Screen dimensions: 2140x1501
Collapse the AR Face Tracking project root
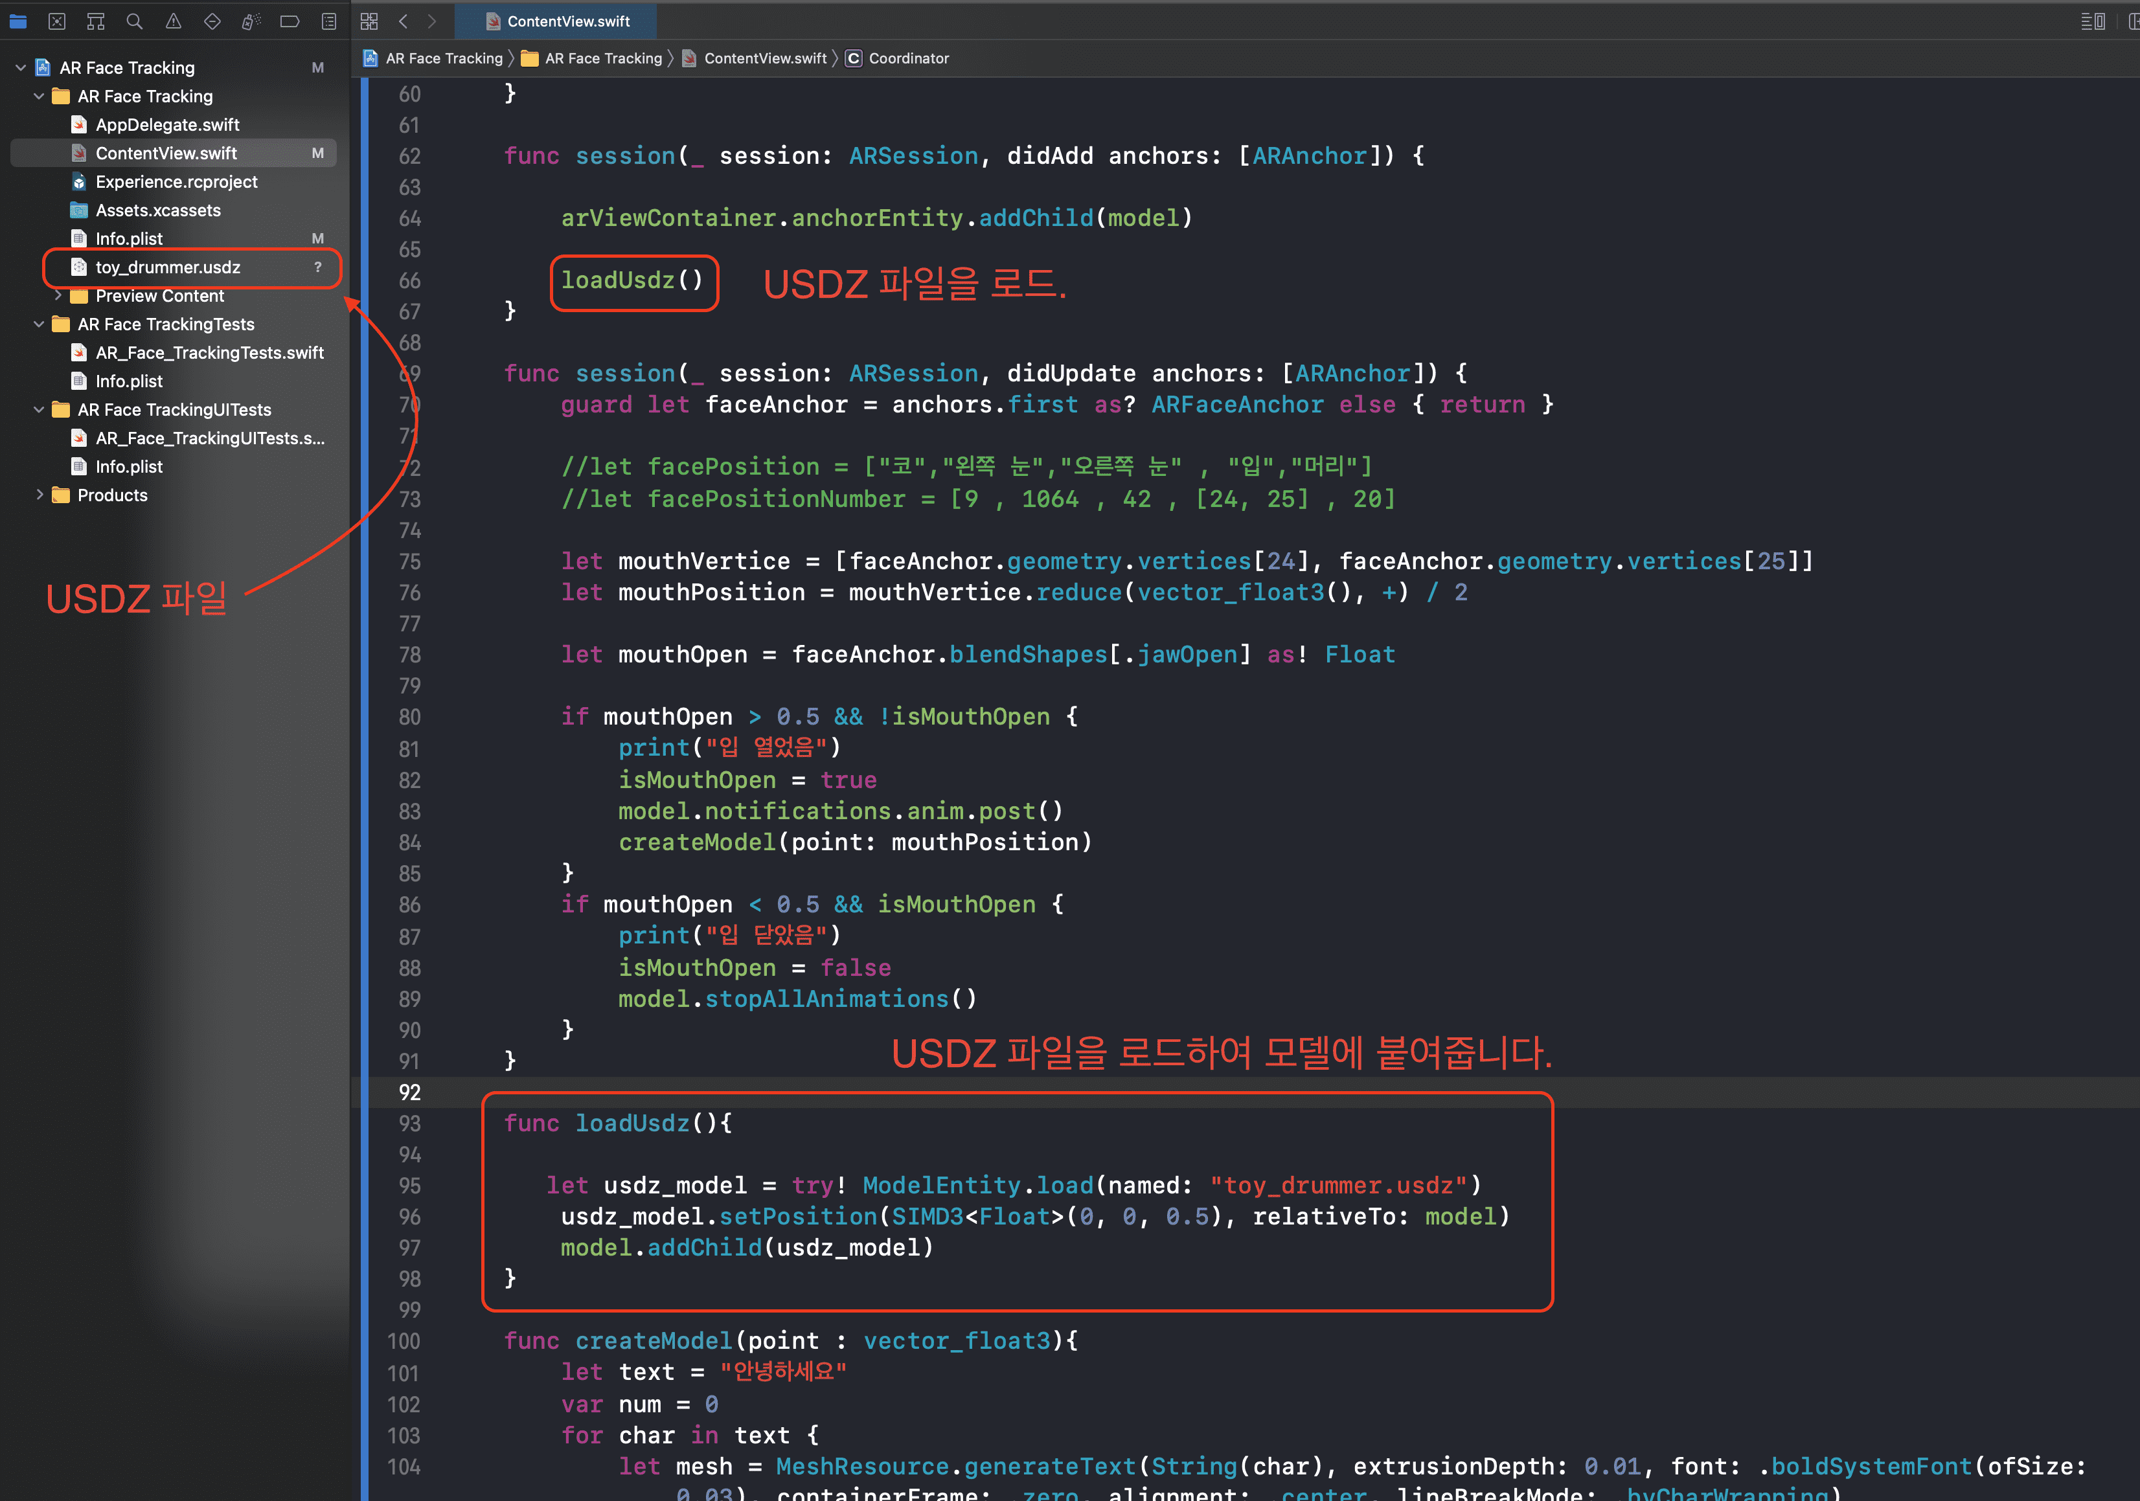21,67
